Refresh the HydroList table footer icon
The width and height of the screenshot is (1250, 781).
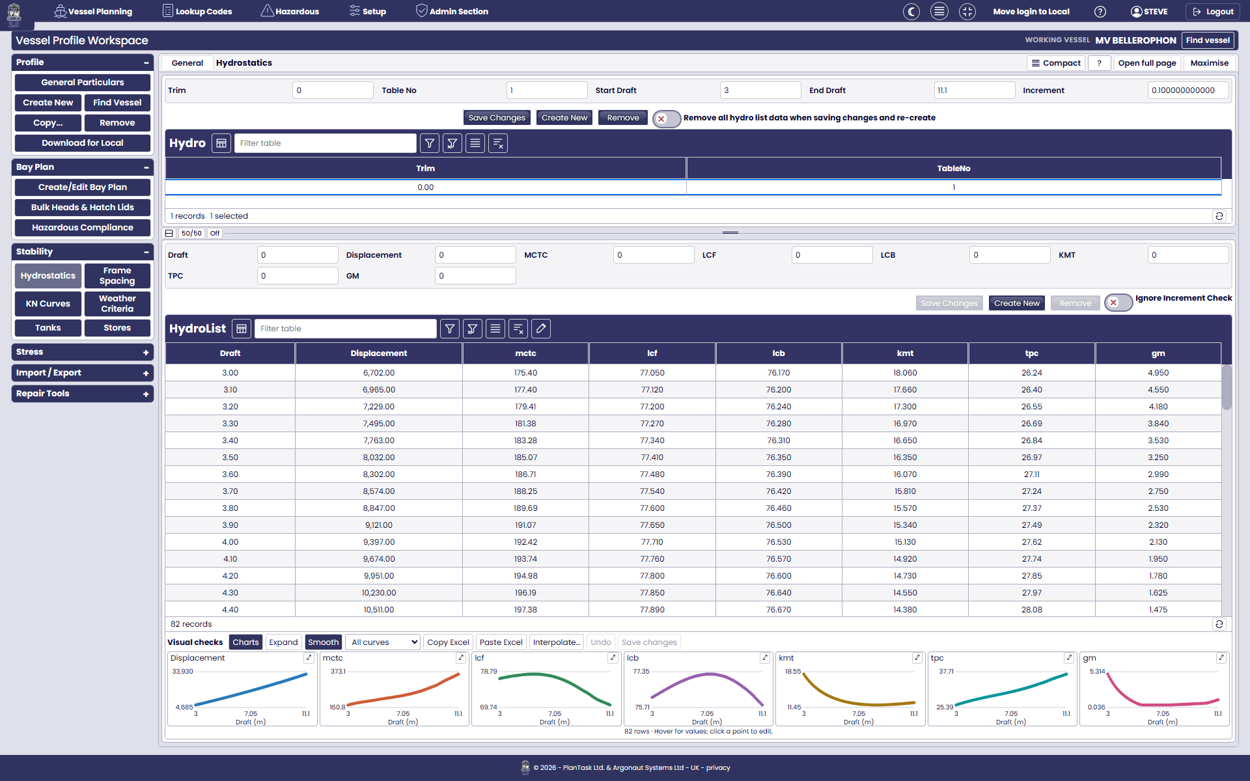click(1219, 624)
